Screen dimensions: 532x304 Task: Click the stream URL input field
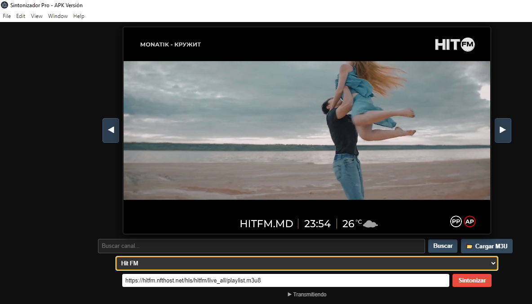pyautogui.click(x=286, y=280)
